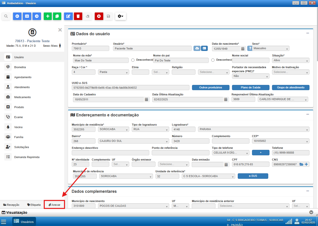
Task: Open the Situação dropdown showing Ativo
Action: tap(290, 60)
